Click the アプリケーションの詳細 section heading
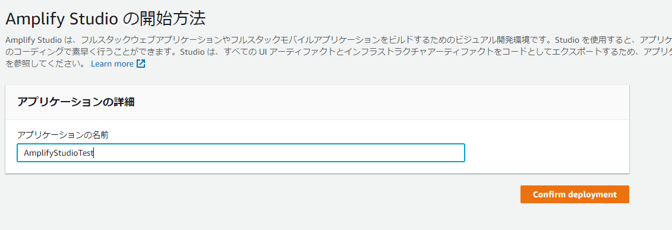 pyautogui.click(x=76, y=102)
